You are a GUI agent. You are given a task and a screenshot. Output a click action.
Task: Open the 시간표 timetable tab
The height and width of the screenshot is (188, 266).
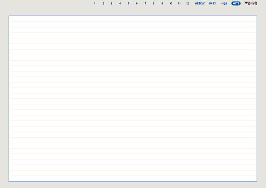(x=224, y=4)
